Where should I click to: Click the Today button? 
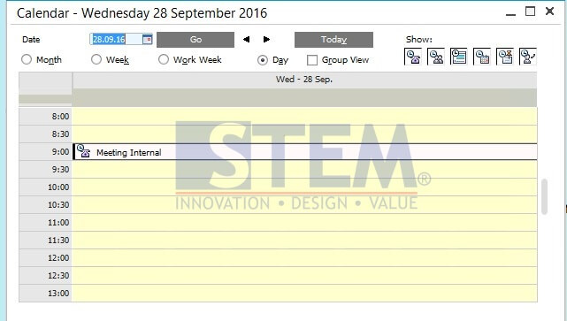pos(333,40)
